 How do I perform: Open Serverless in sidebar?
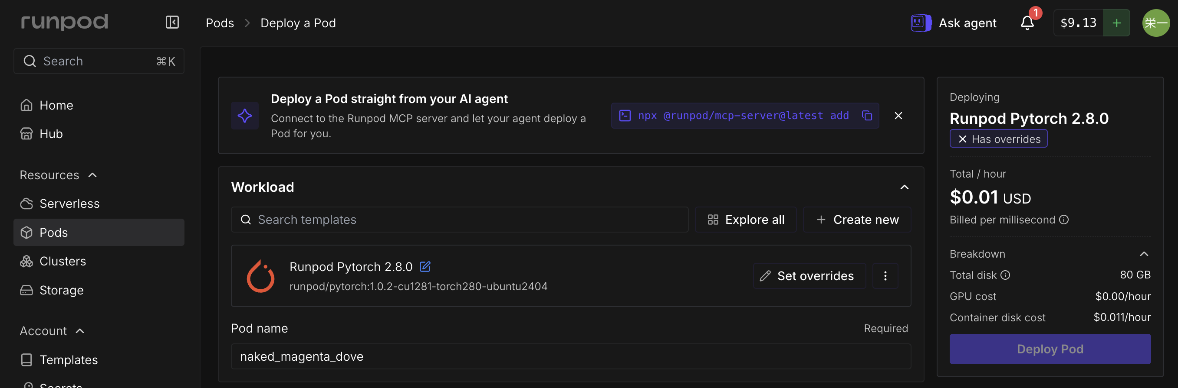click(x=99, y=204)
